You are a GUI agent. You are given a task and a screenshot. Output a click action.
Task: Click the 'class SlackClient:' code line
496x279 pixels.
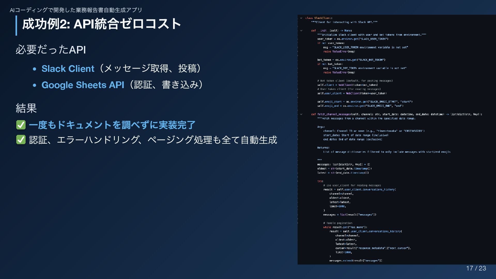(319, 18)
